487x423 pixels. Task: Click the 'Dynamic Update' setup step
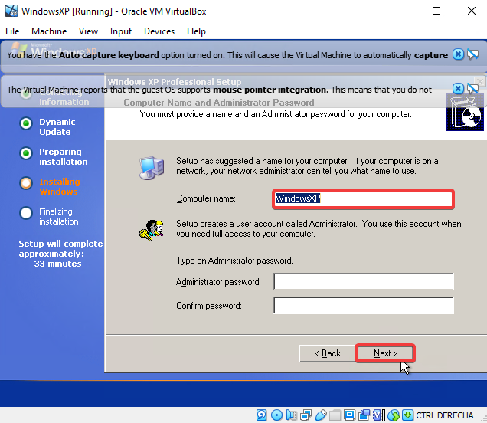pos(57,126)
